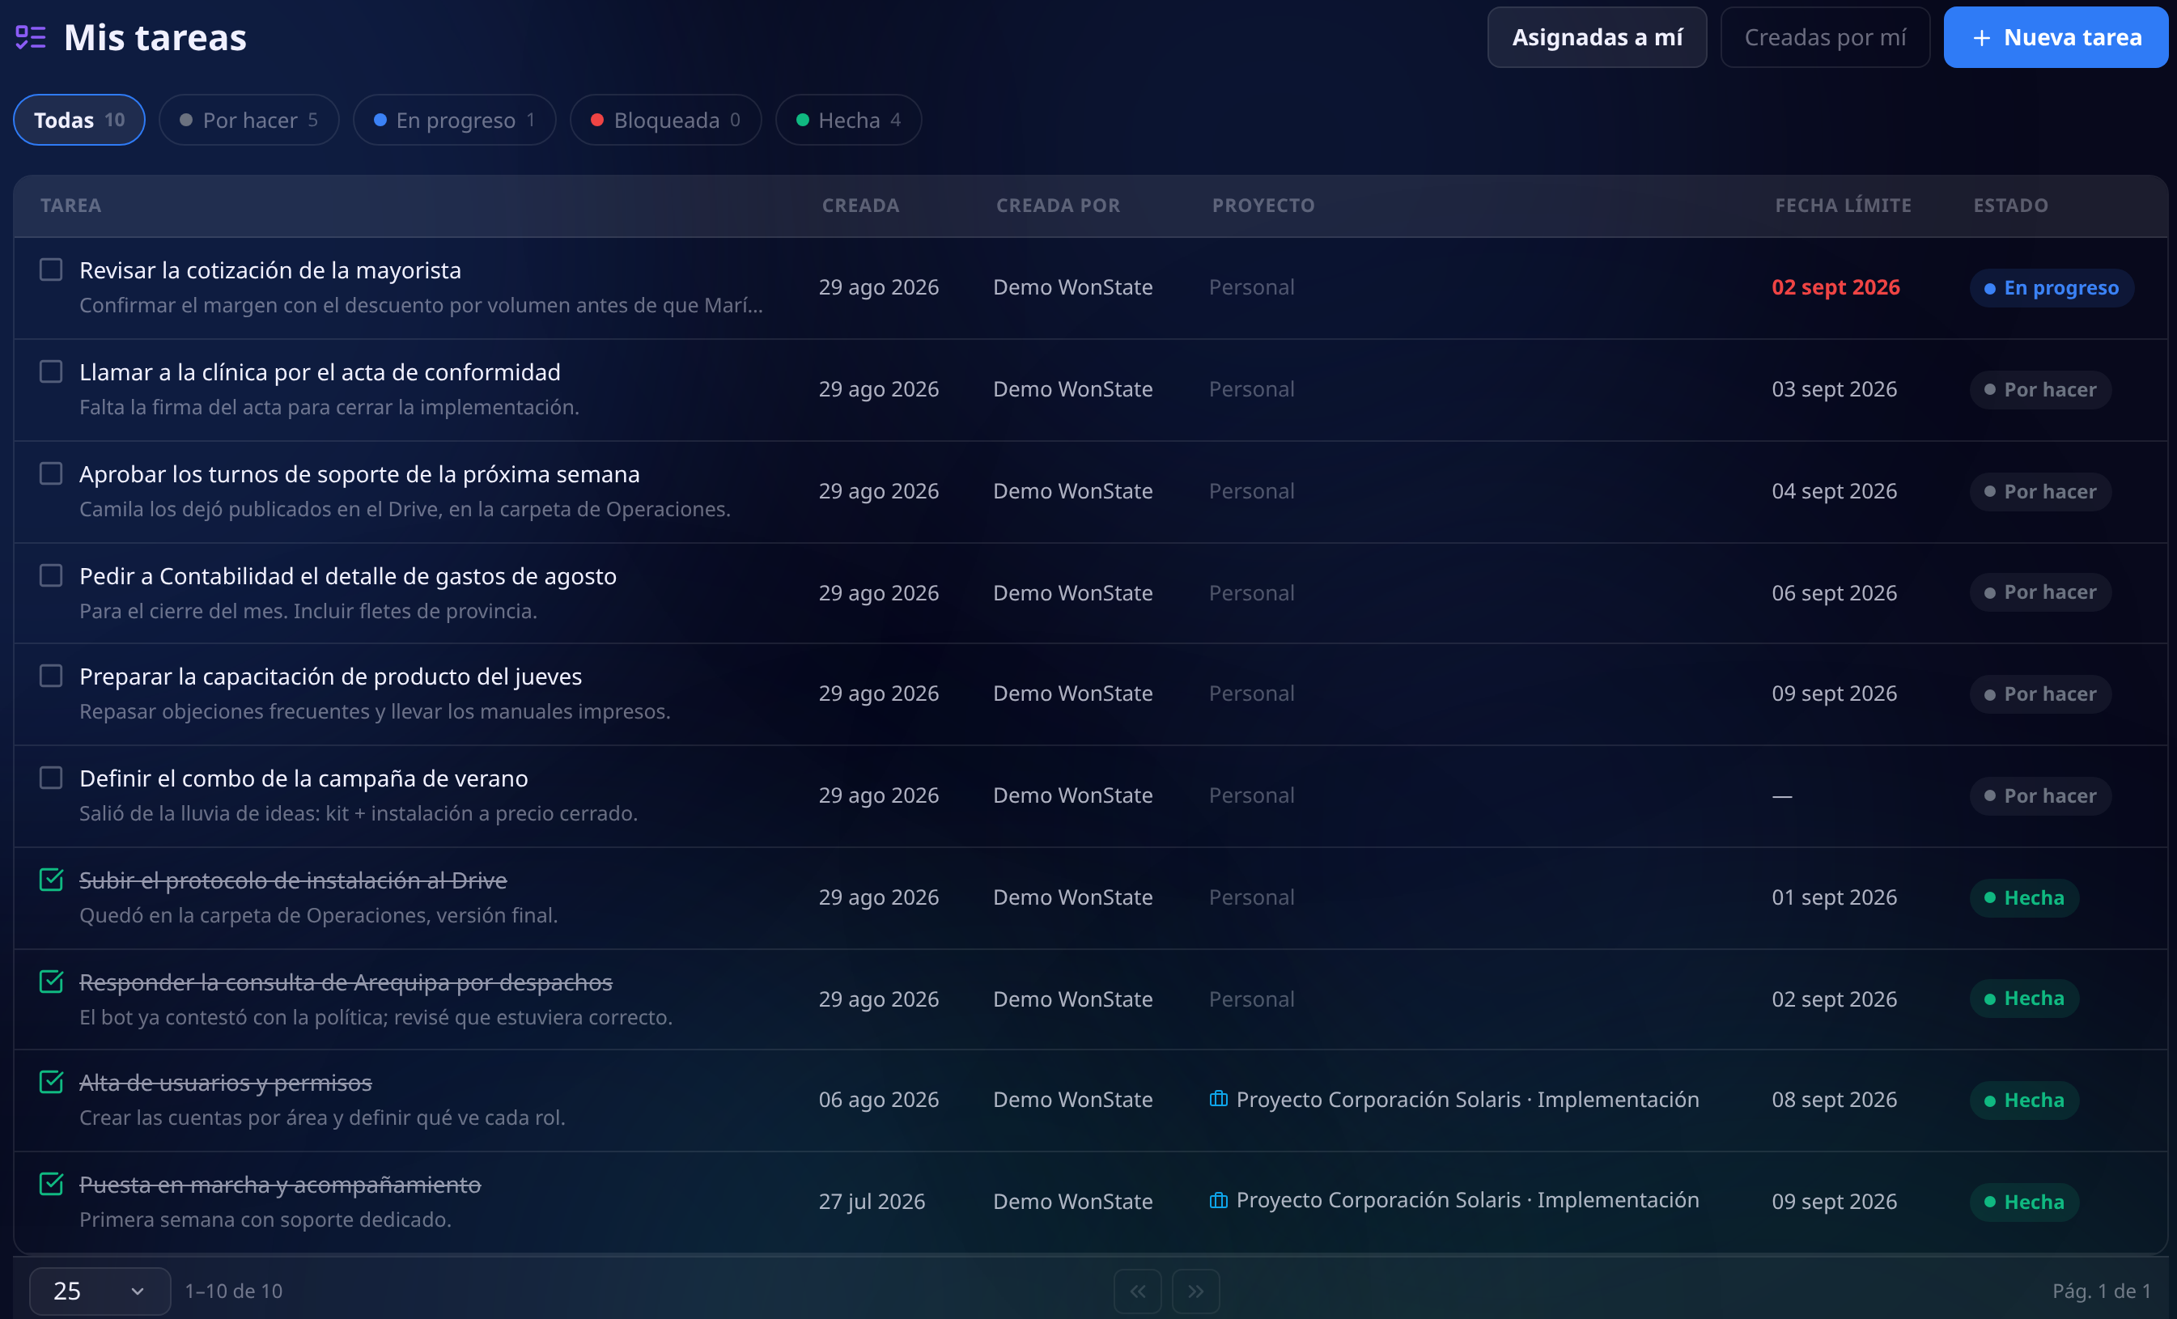This screenshot has width=2177, height=1319.
Task: Click the Solaris project icon in Alta de usuarios row
Action: (x=1218, y=1099)
